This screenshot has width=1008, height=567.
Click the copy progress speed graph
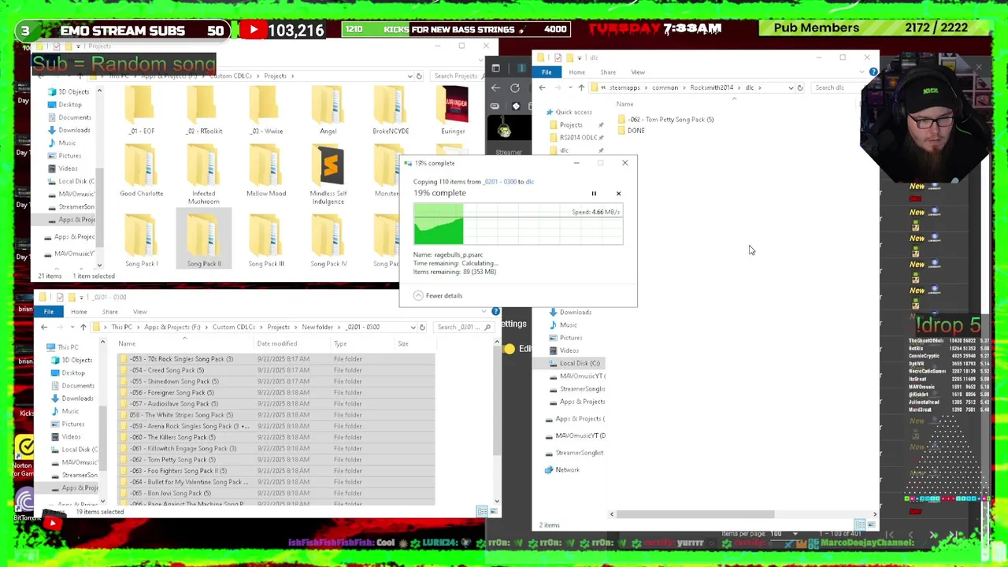coord(518,224)
